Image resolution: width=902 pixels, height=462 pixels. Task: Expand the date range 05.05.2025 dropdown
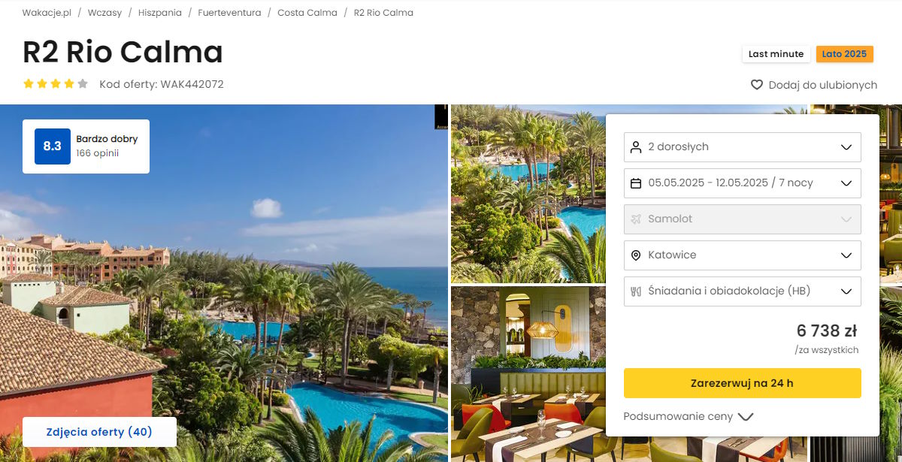pyautogui.click(x=743, y=183)
